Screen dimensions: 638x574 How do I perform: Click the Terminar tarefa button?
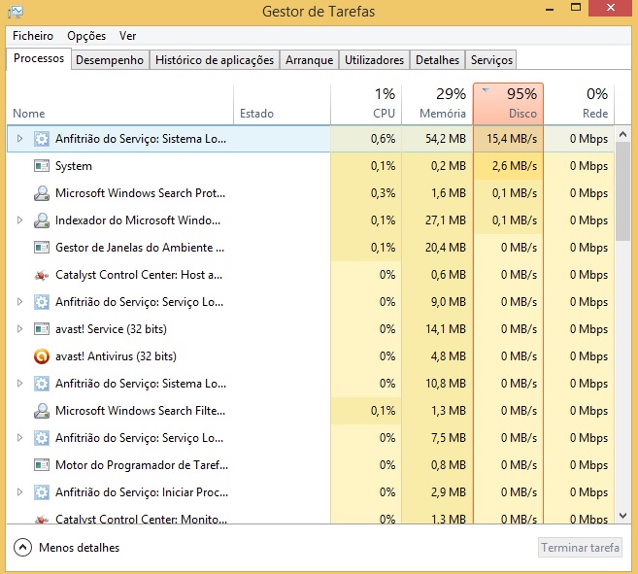coord(580,548)
